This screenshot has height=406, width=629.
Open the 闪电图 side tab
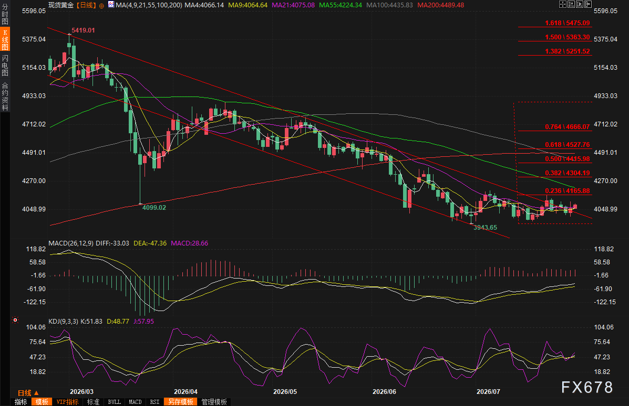tap(5, 65)
